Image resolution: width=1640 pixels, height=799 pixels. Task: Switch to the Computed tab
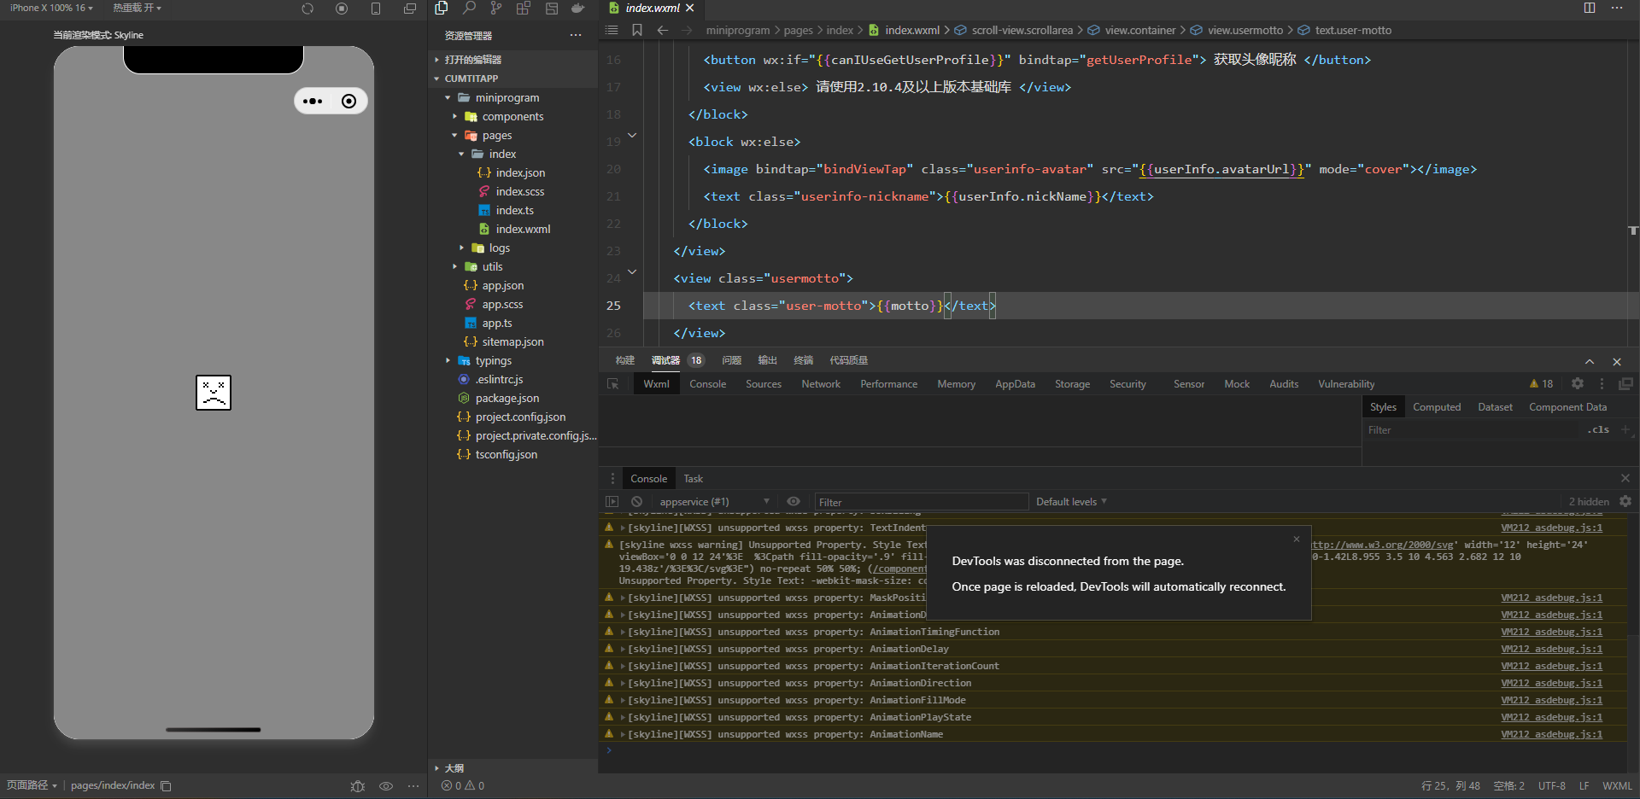1436,407
